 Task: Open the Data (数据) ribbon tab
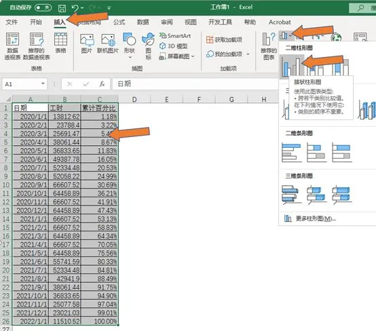pos(143,22)
